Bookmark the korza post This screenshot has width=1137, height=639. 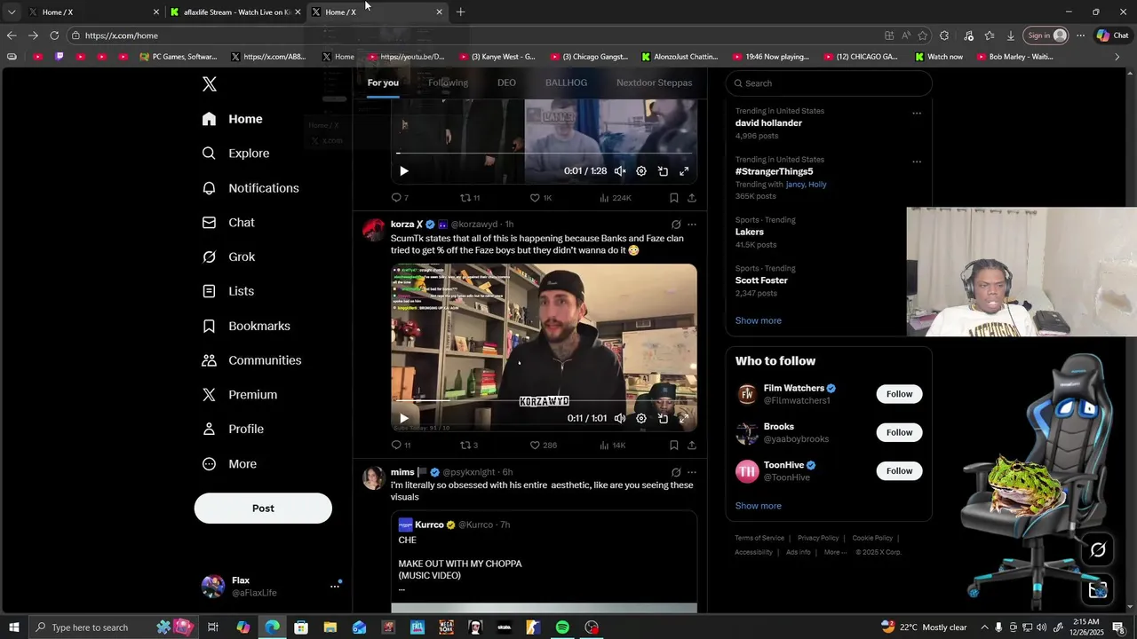(x=674, y=446)
